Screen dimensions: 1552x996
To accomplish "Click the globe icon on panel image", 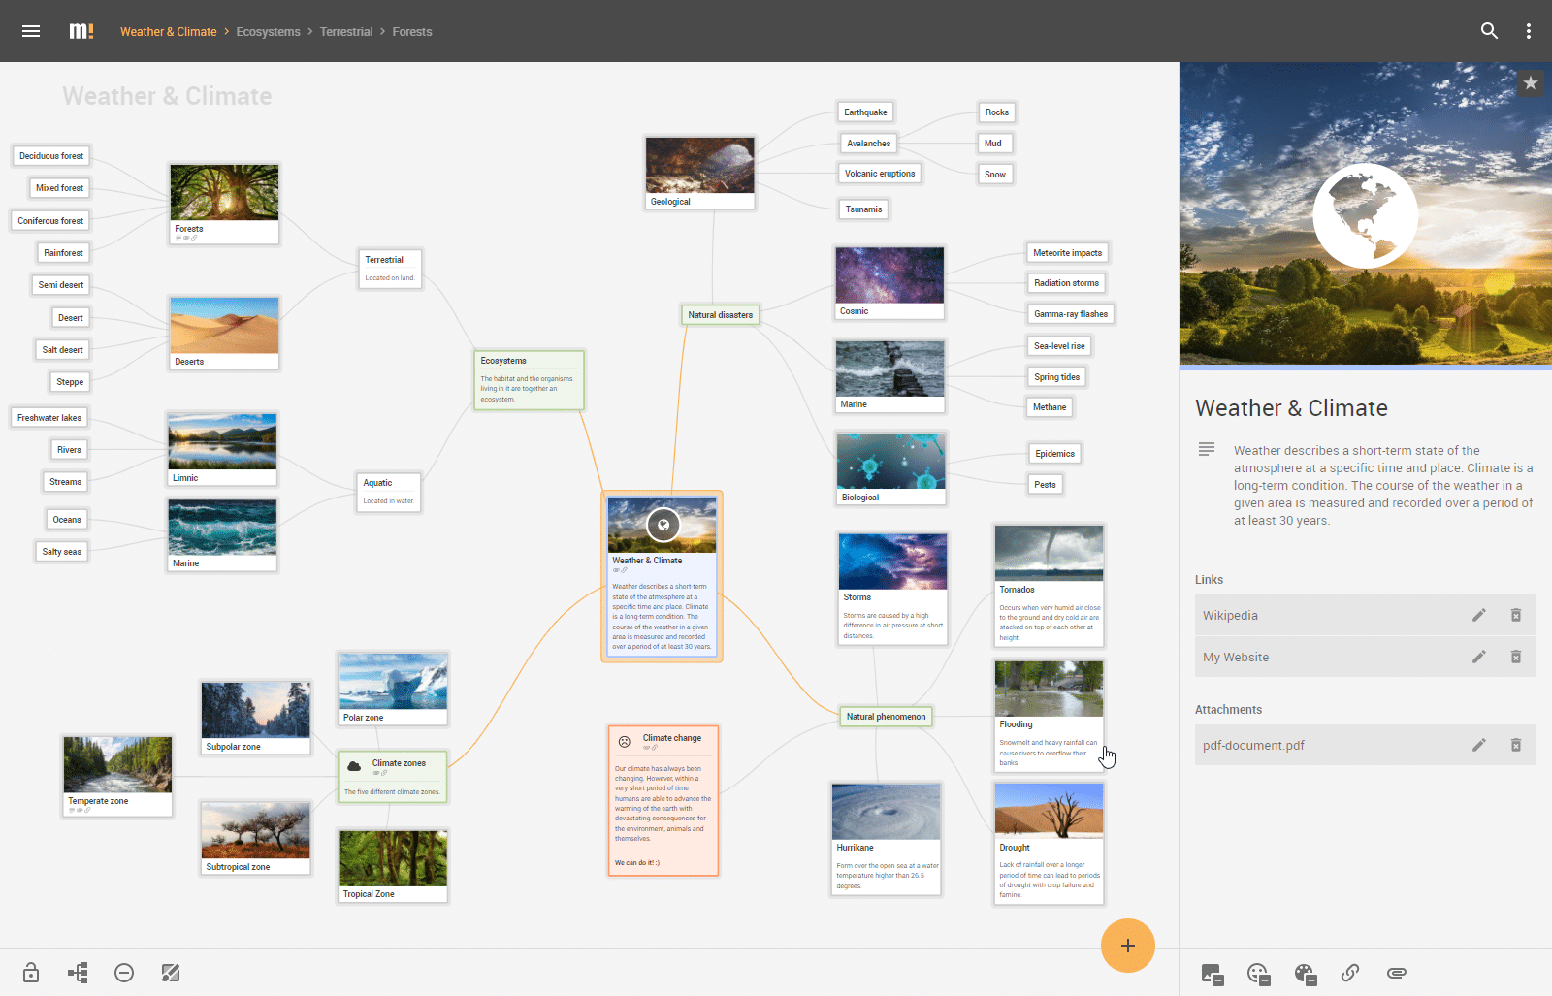I will [1365, 215].
